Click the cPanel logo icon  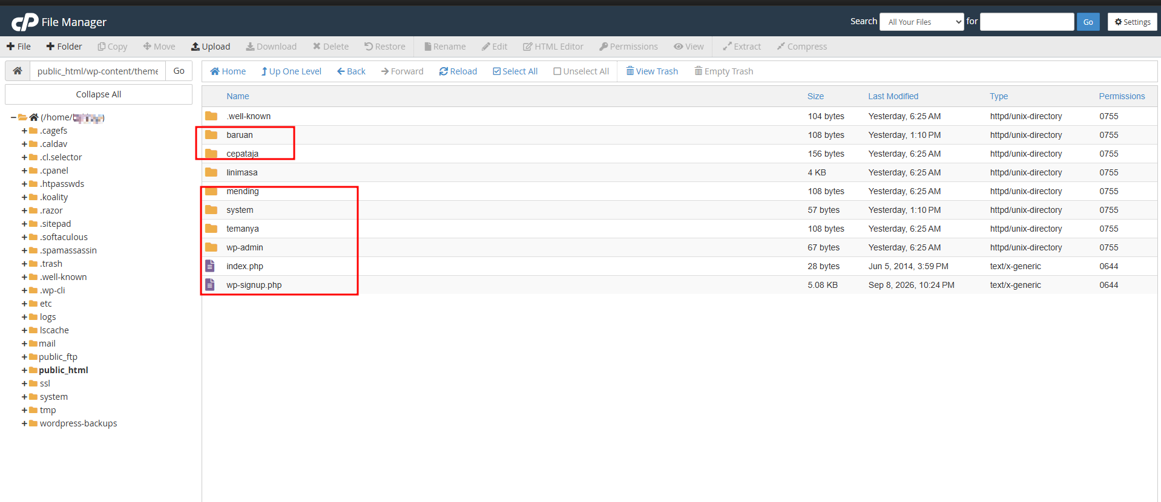tap(25, 22)
